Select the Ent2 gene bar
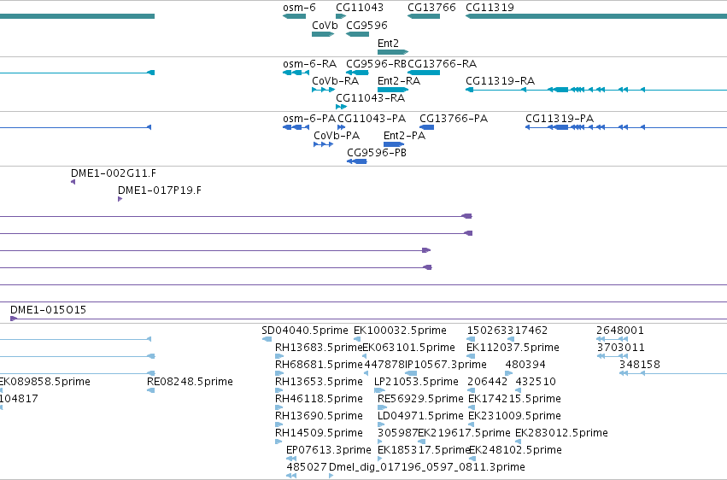 pyautogui.click(x=393, y=52)
